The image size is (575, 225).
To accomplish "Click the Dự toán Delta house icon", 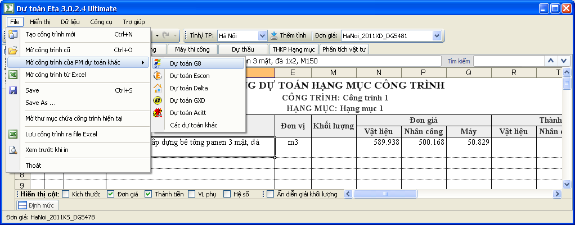I will click(158, 88).
